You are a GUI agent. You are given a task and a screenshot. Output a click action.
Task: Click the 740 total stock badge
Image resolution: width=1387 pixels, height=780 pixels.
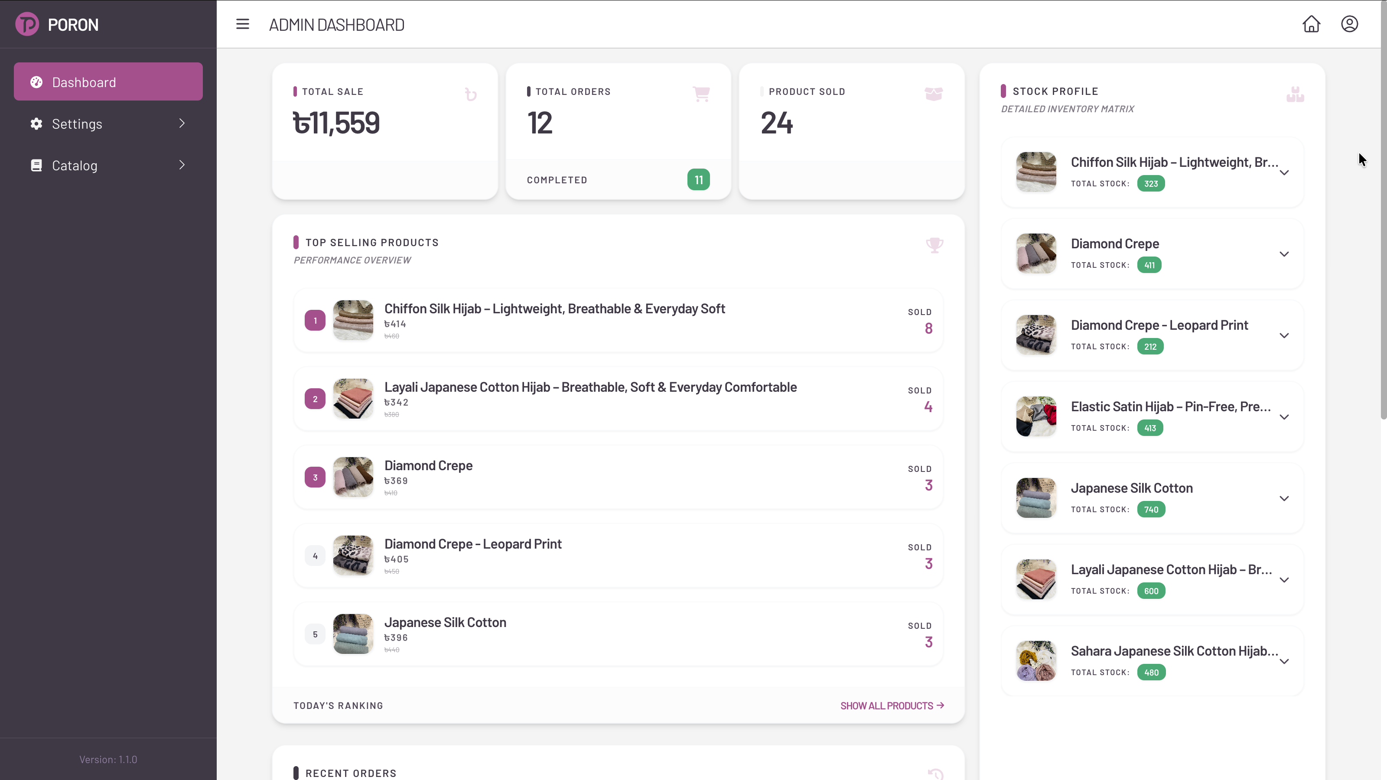[x=1151, y=509]
